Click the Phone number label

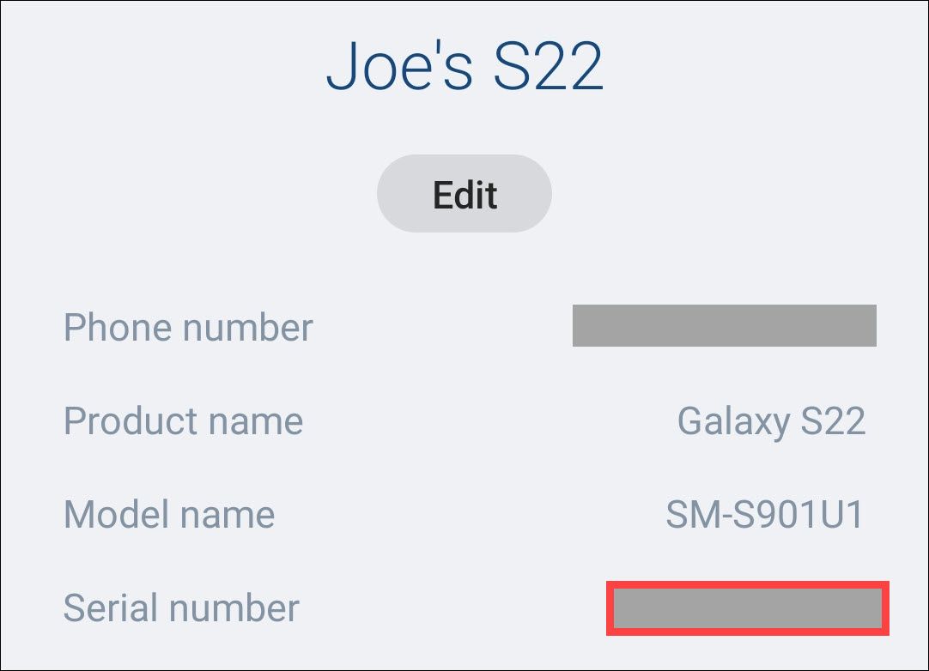pos(187,327)
